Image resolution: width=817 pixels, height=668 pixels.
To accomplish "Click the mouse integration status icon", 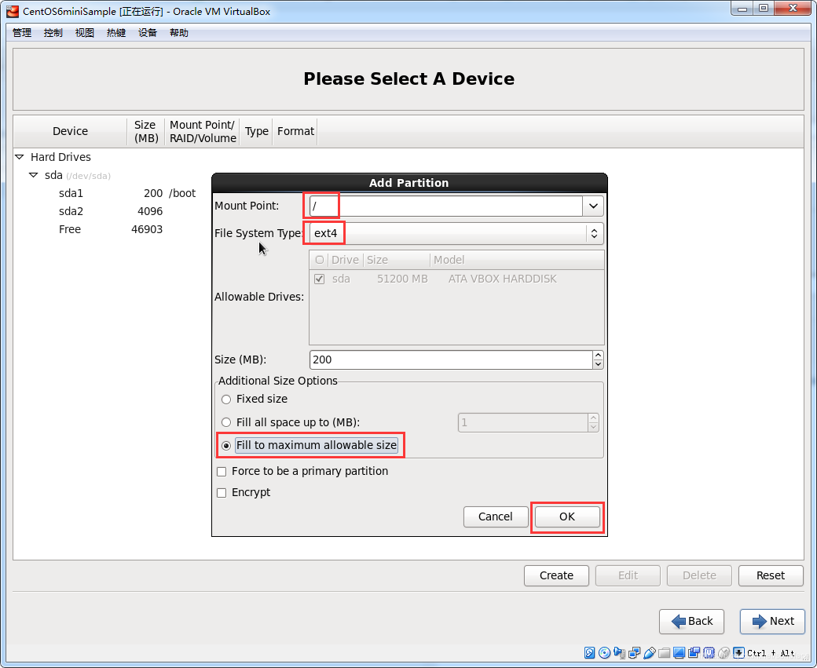I will (724, 653).
